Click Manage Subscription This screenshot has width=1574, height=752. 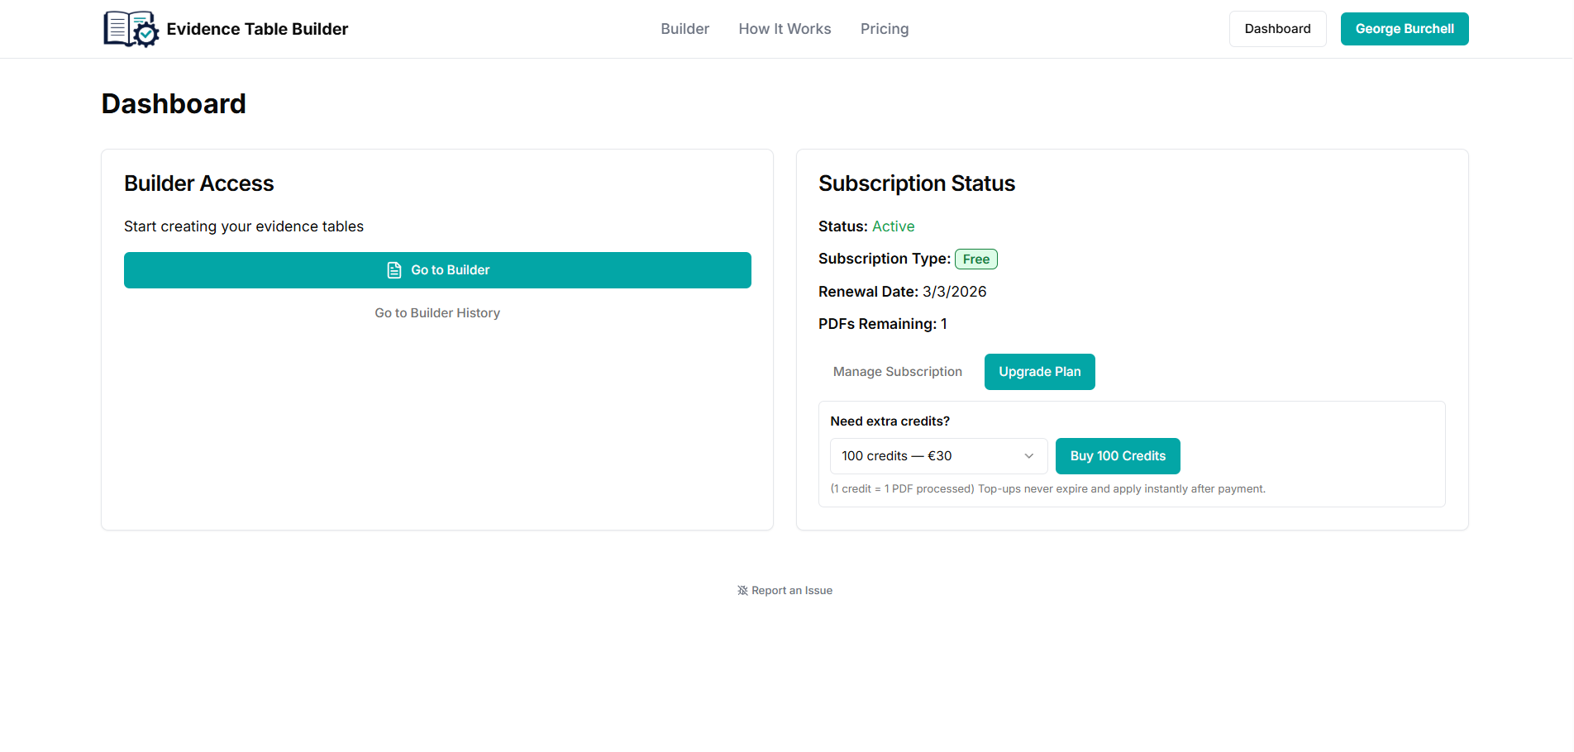click(897, 372)
